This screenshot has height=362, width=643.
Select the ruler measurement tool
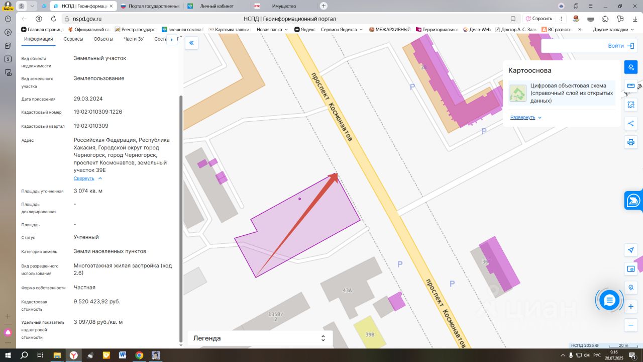(x=631, y=86)
